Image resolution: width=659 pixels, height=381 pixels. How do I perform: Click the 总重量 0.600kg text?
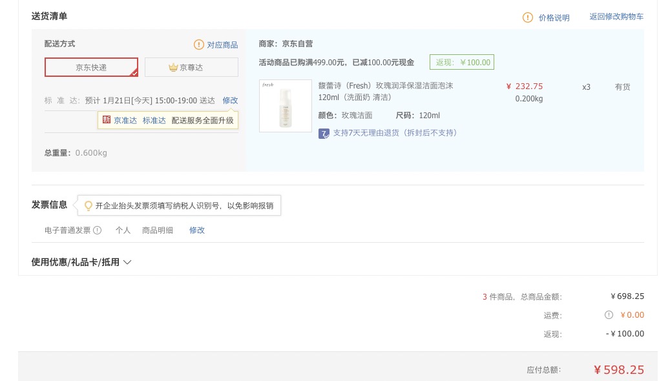coord(76,153)
